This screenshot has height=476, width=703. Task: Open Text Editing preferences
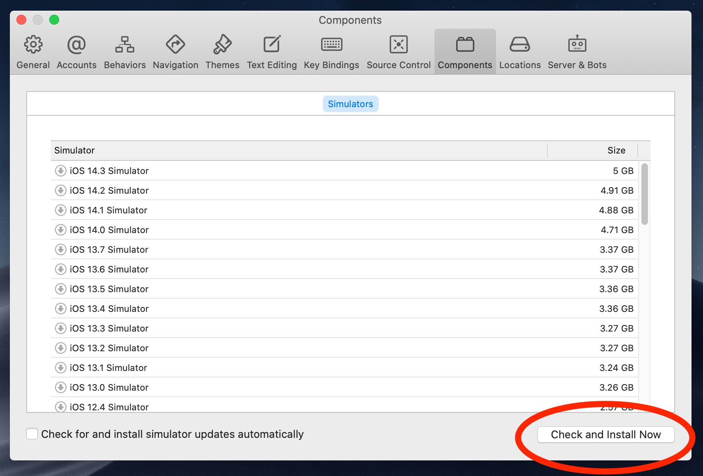coord(272,52)
